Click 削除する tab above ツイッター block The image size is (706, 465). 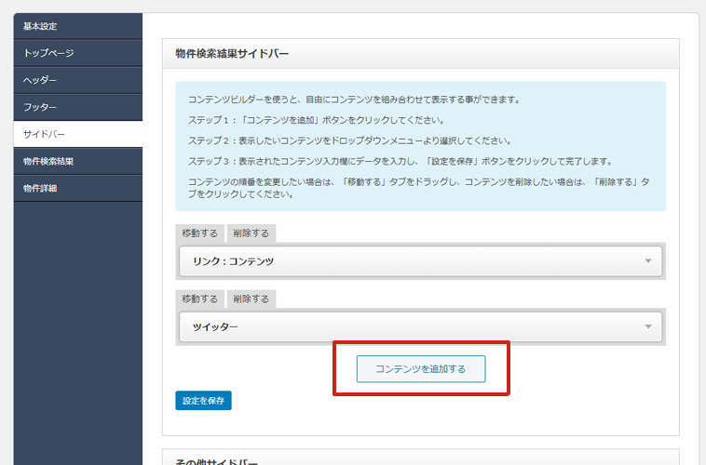click(x=251, y=299)
